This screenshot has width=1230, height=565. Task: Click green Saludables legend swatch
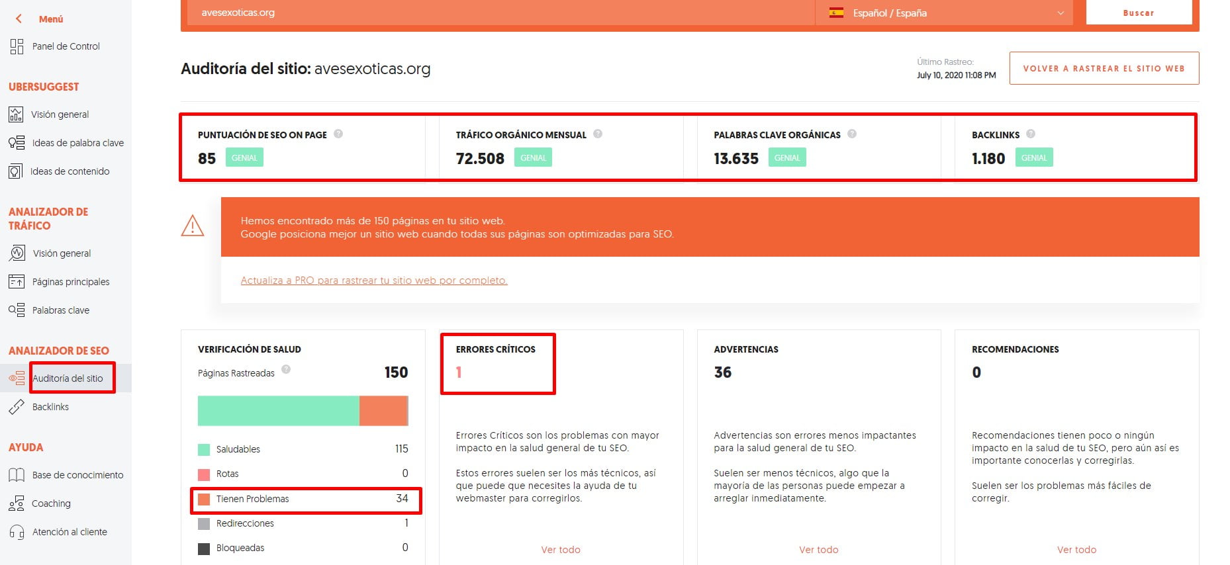[x=204, y=450]
